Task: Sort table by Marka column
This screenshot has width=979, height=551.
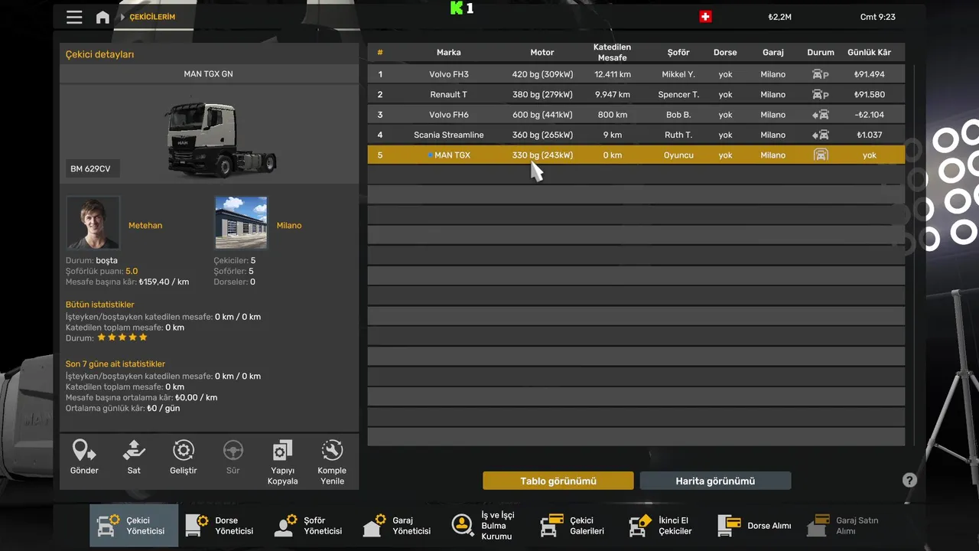Action: pos(449,52)
